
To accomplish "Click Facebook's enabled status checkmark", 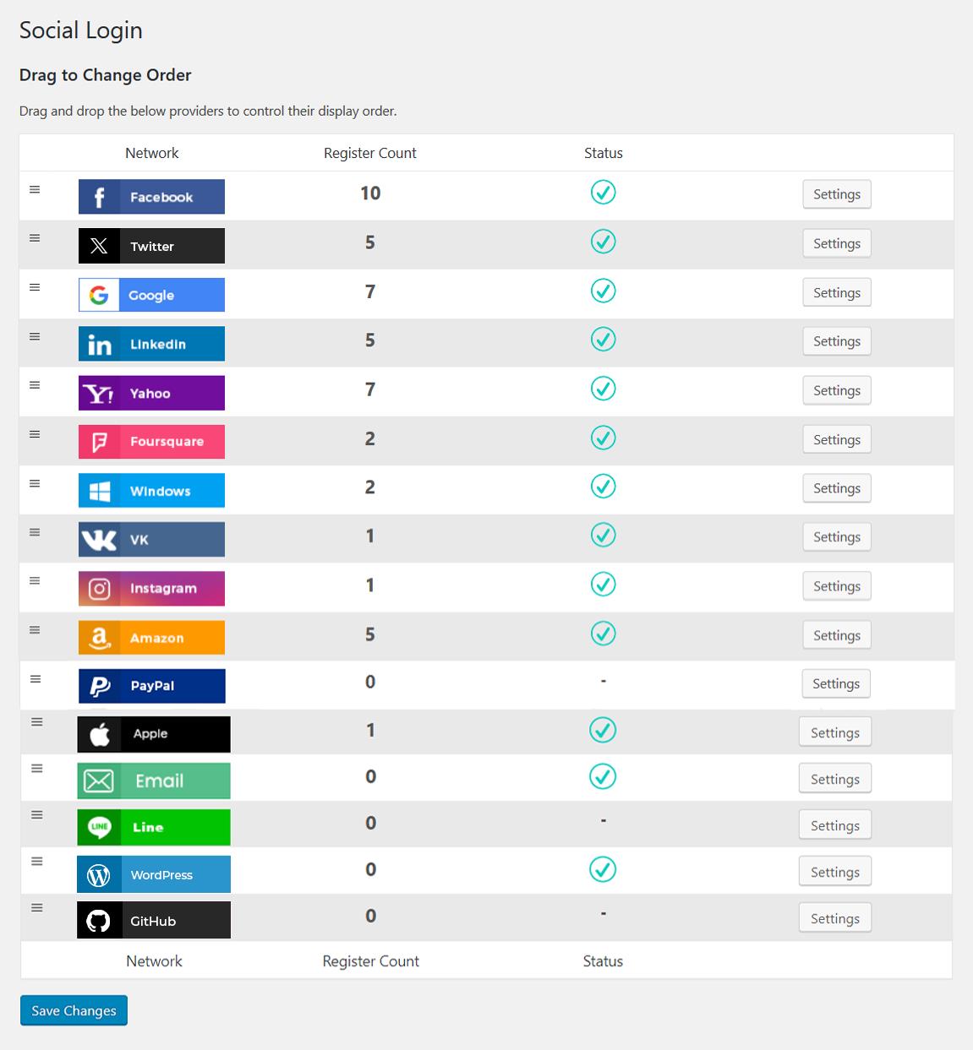I will click(x=603, y=193).
